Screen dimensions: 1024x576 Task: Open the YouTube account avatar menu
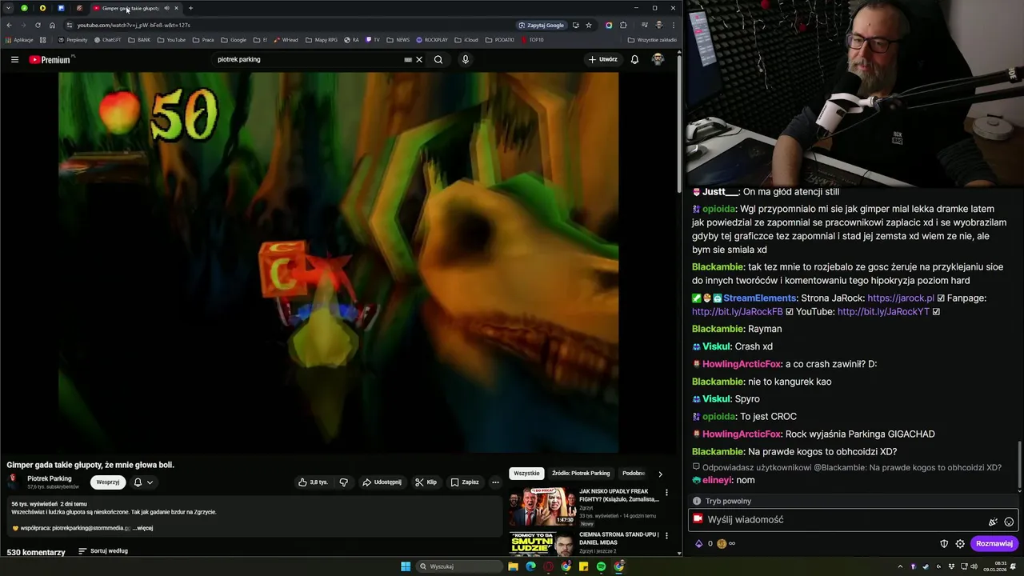658,59
